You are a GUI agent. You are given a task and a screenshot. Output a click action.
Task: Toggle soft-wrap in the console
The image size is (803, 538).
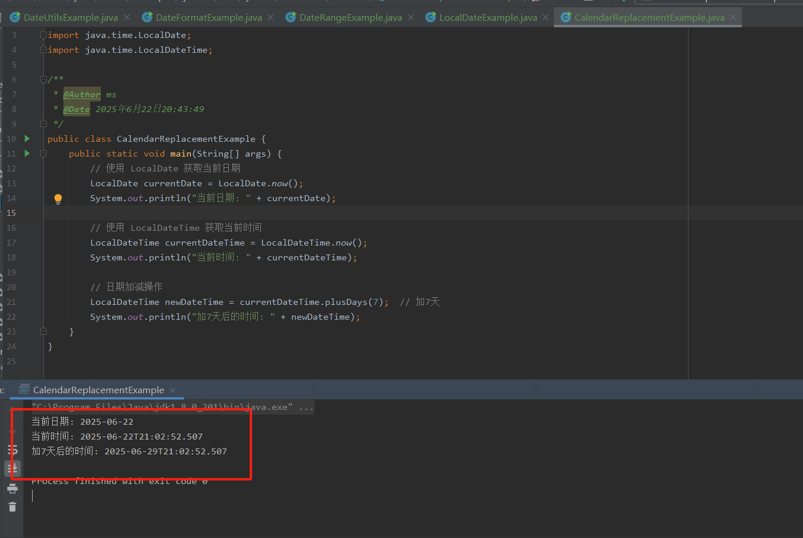(12, 450)
